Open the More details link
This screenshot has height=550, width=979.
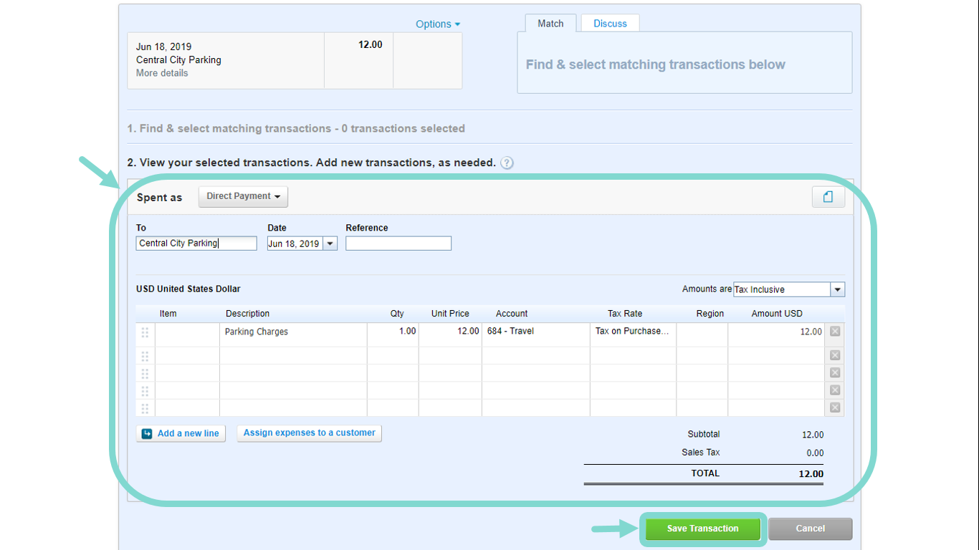(162, 73)
